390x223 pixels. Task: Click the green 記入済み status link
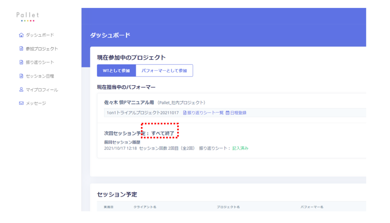(240, 148)
